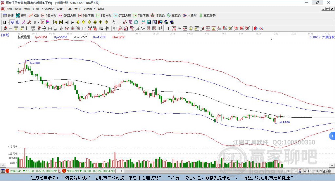This screenshot has width=335, height=181.
Task: Open the T四方形 tool
Action: (104, 16)
